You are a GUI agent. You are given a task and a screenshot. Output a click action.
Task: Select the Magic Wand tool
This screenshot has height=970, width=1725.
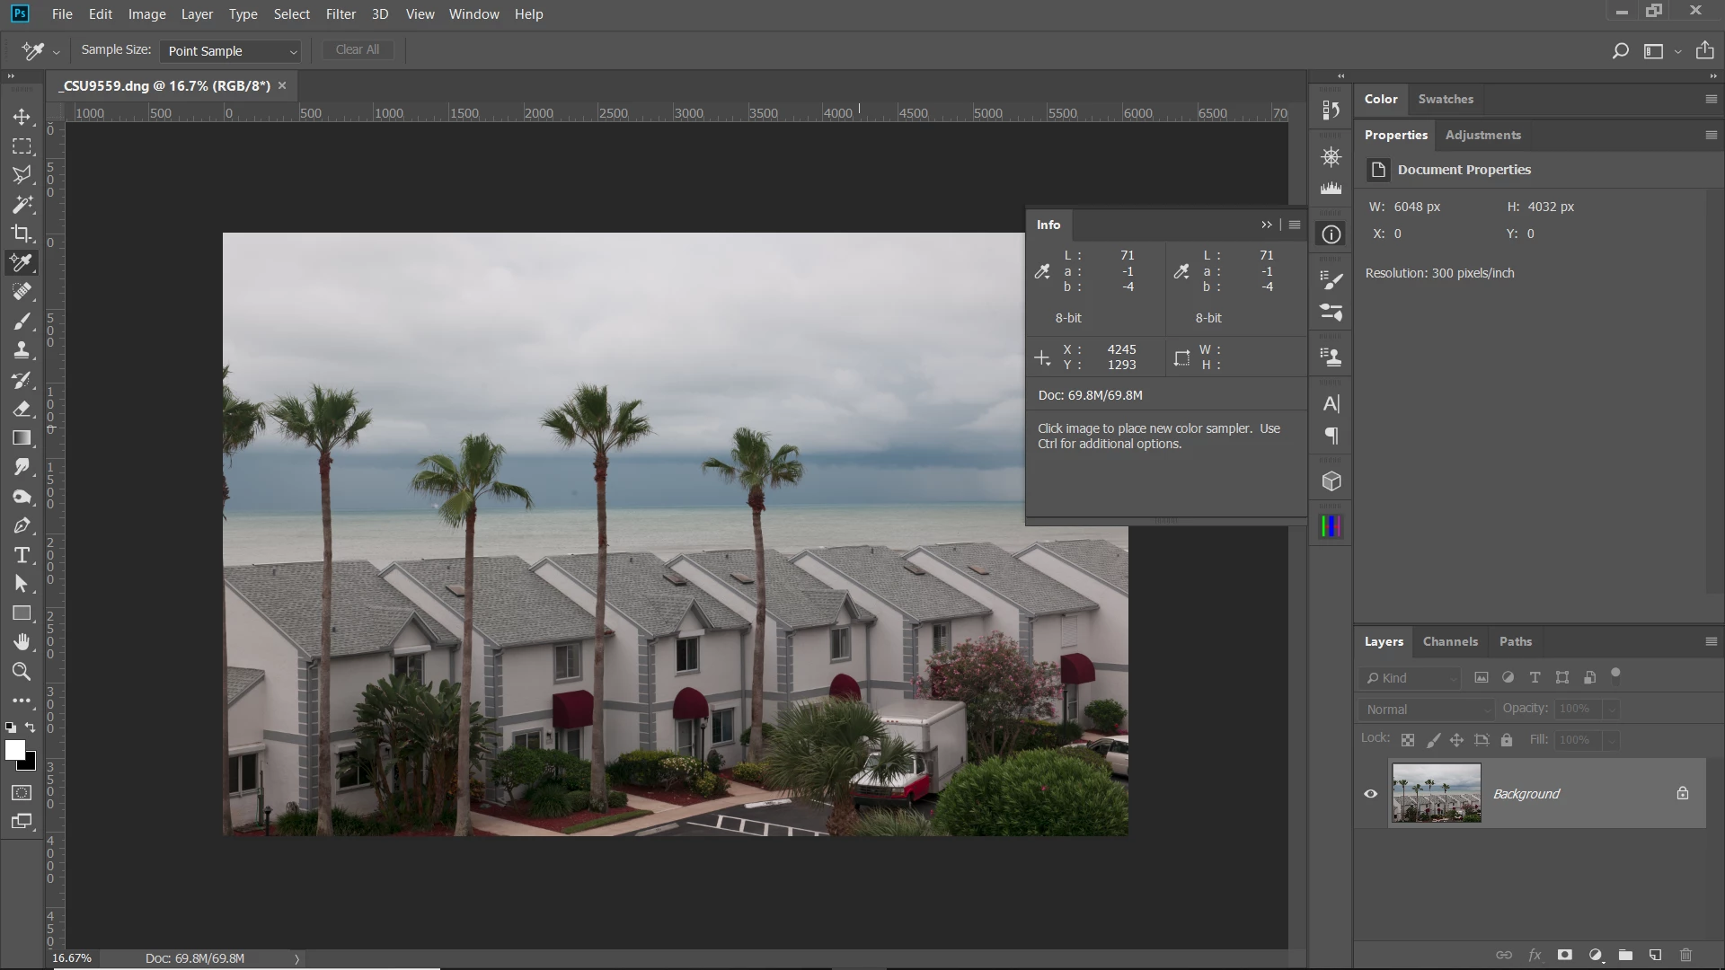pyautogui.click(x=22, y=205)
